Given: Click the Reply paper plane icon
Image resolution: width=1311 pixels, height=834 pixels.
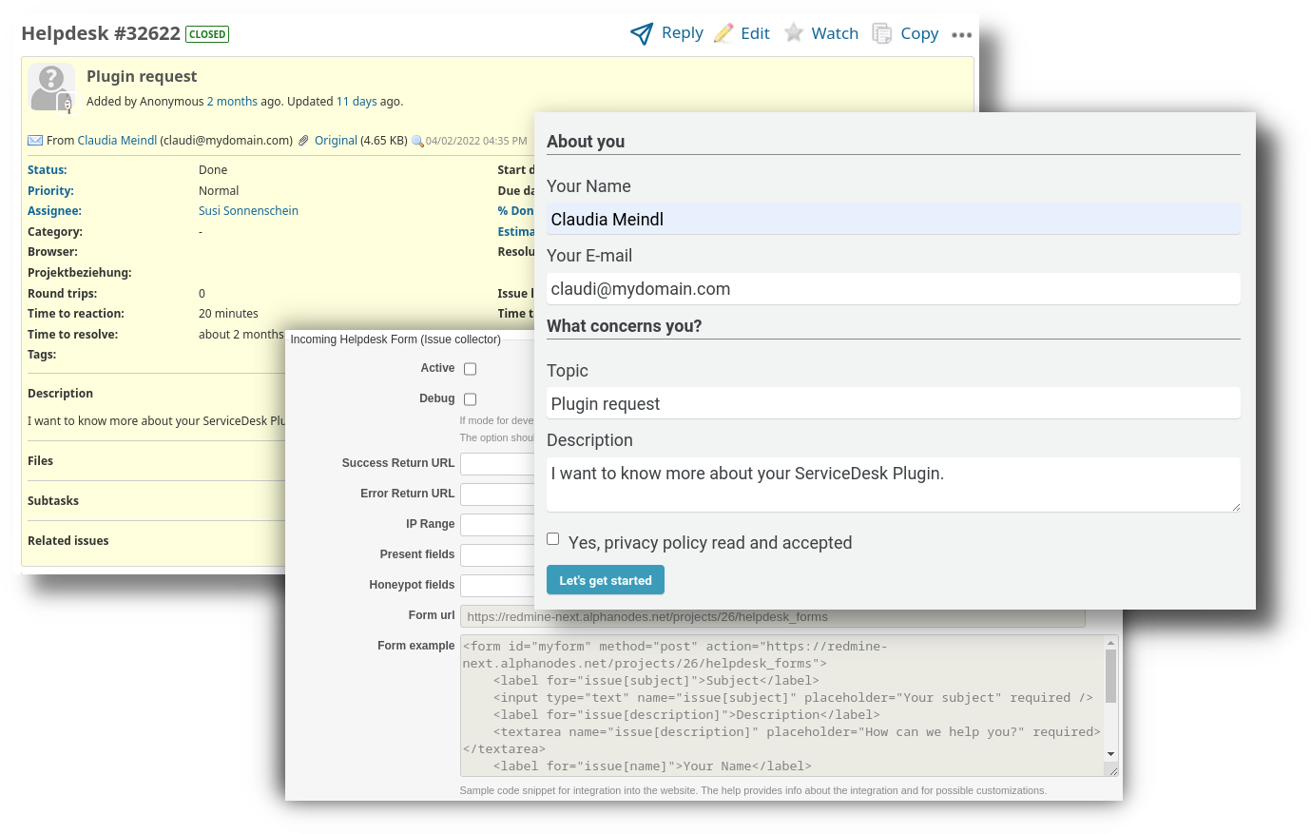Looking at the screenshot, I should [642, 32].
